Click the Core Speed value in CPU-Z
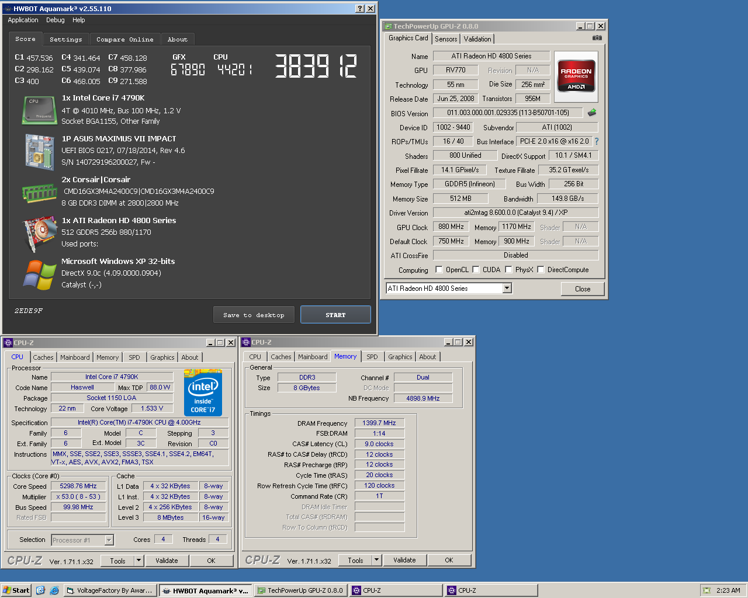 pos(78,486)
